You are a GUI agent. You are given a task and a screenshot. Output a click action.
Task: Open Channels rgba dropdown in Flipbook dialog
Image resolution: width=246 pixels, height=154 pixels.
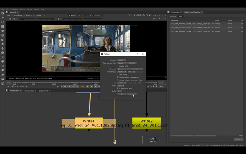click(124, 69)
